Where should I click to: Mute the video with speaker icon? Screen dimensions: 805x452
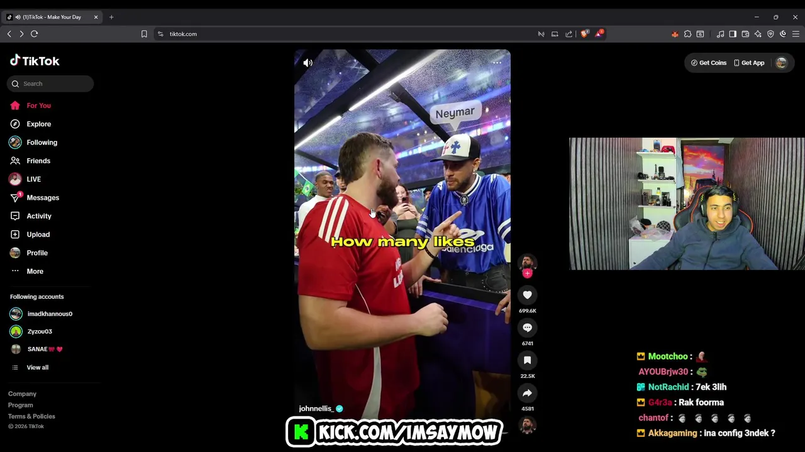tap(308, 63)
